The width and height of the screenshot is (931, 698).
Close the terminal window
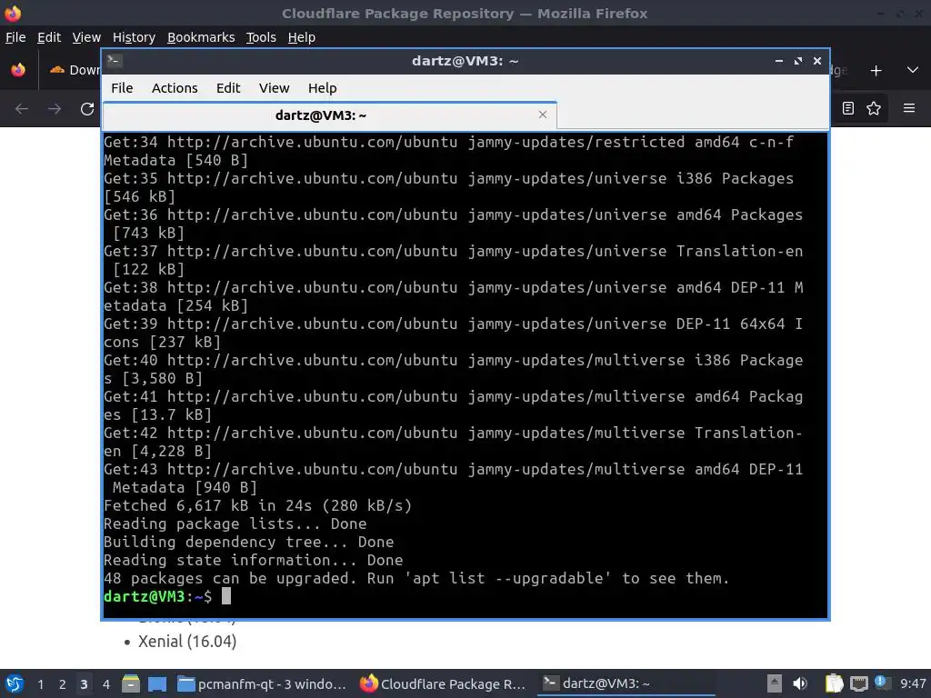(x=817, y=61)
